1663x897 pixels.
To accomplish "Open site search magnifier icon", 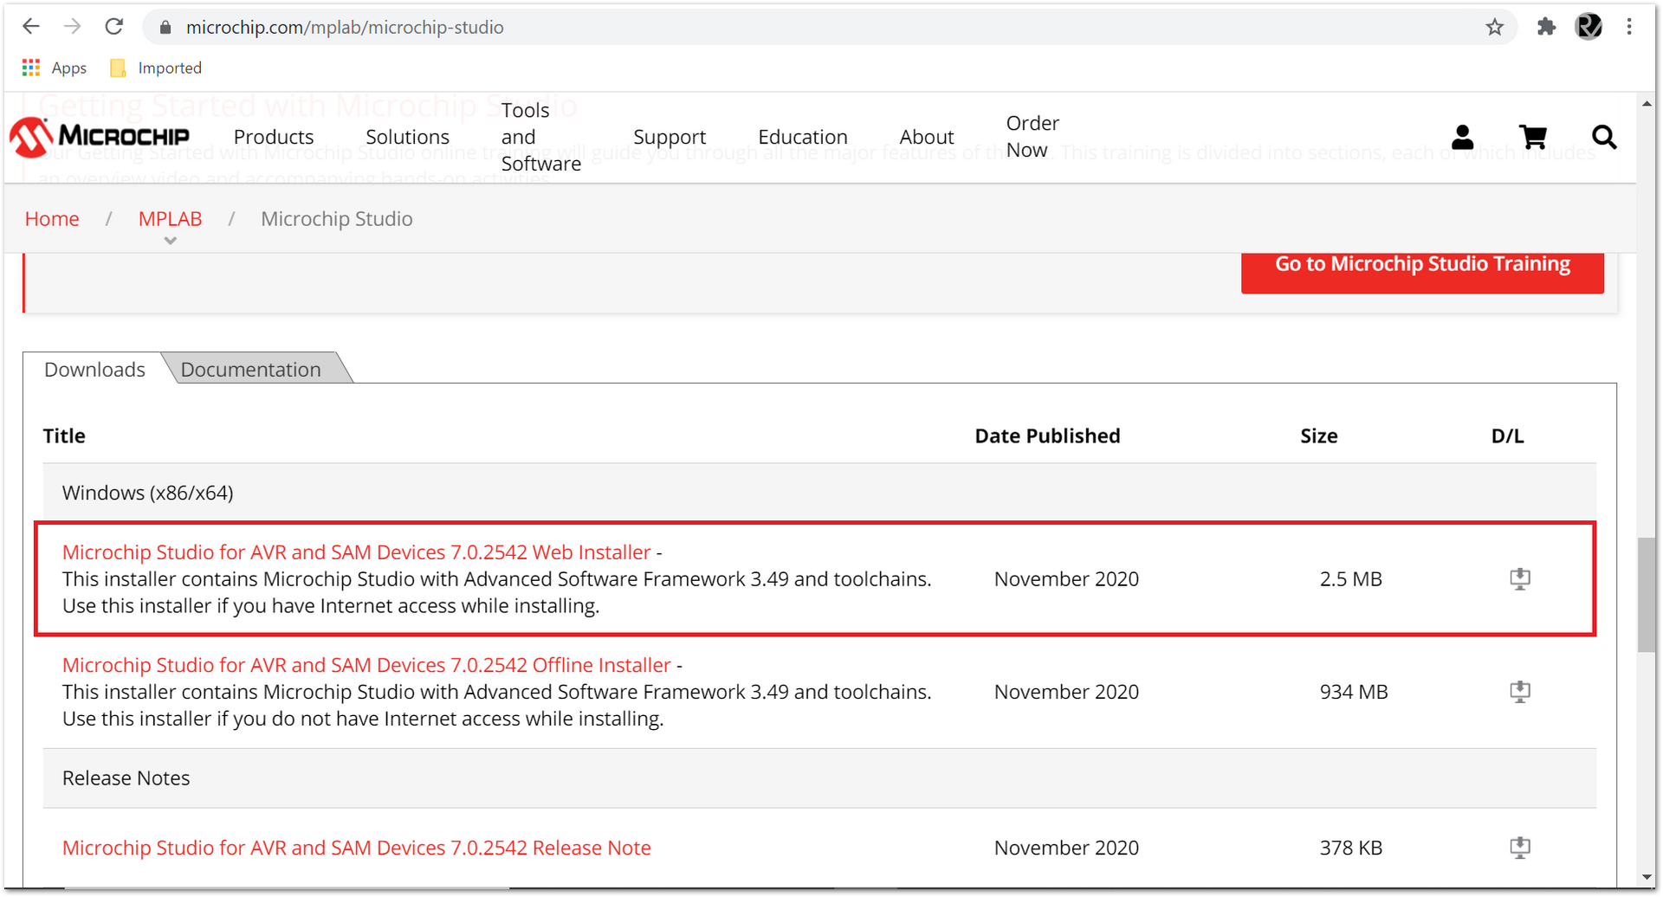I will click(1604, 137).
